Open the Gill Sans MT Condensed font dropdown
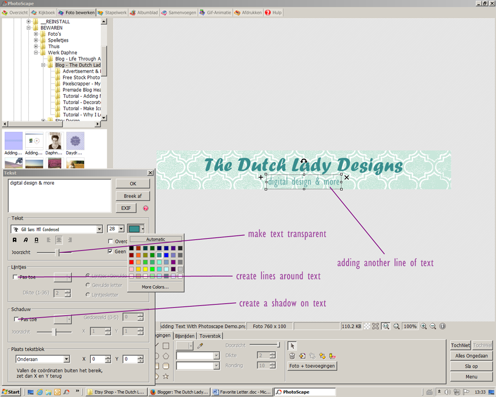This screenshot has width=496, height=397. coord(100,229)
